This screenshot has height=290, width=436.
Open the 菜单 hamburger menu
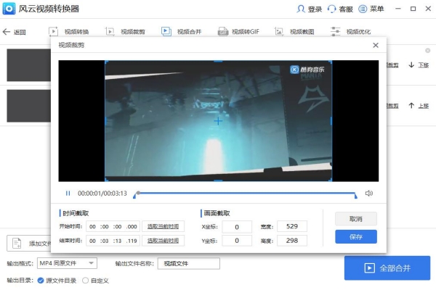363,9
